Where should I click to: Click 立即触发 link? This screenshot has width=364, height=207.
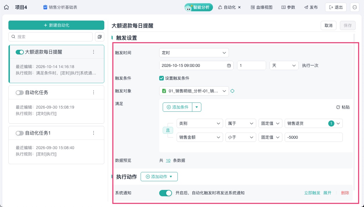point(312,193)
